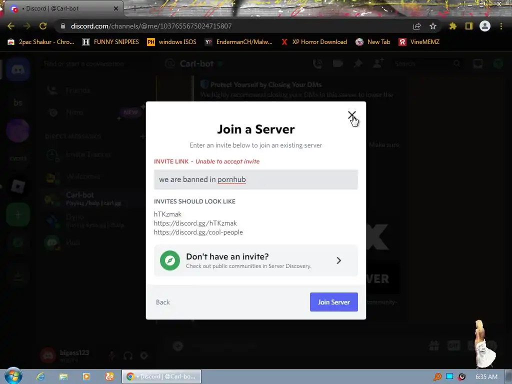Close the Join a Server dialog
Viewport: 512px width, 384px height.
351,115
